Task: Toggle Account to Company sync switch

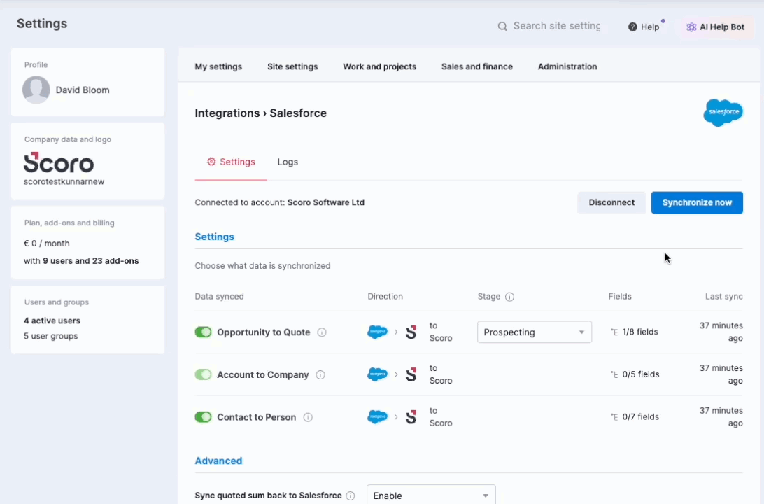Action: pyautogui.click(x=203, y=374)
